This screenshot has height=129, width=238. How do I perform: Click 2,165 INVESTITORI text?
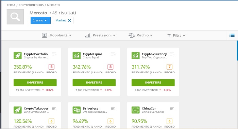coord(146,90)
